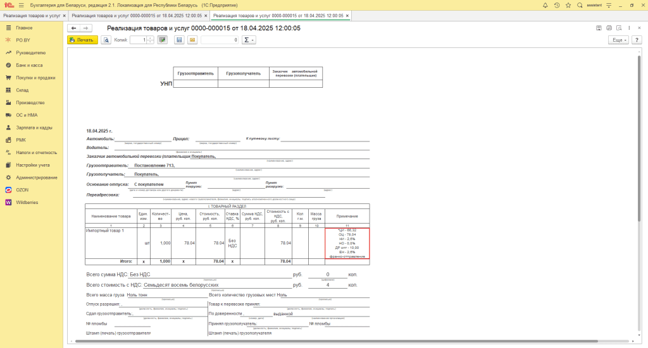Open print preview magnifier icon

click(x=106, y=40)
